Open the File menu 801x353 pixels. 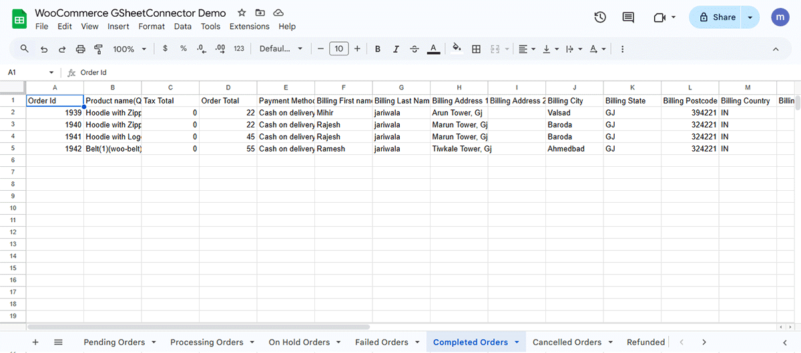pyautogui.click(x=42, y=27)
